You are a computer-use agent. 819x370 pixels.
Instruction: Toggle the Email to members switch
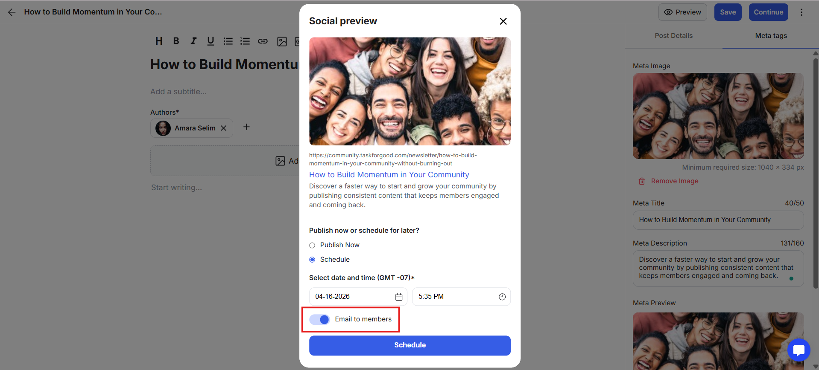click(320, 319)
